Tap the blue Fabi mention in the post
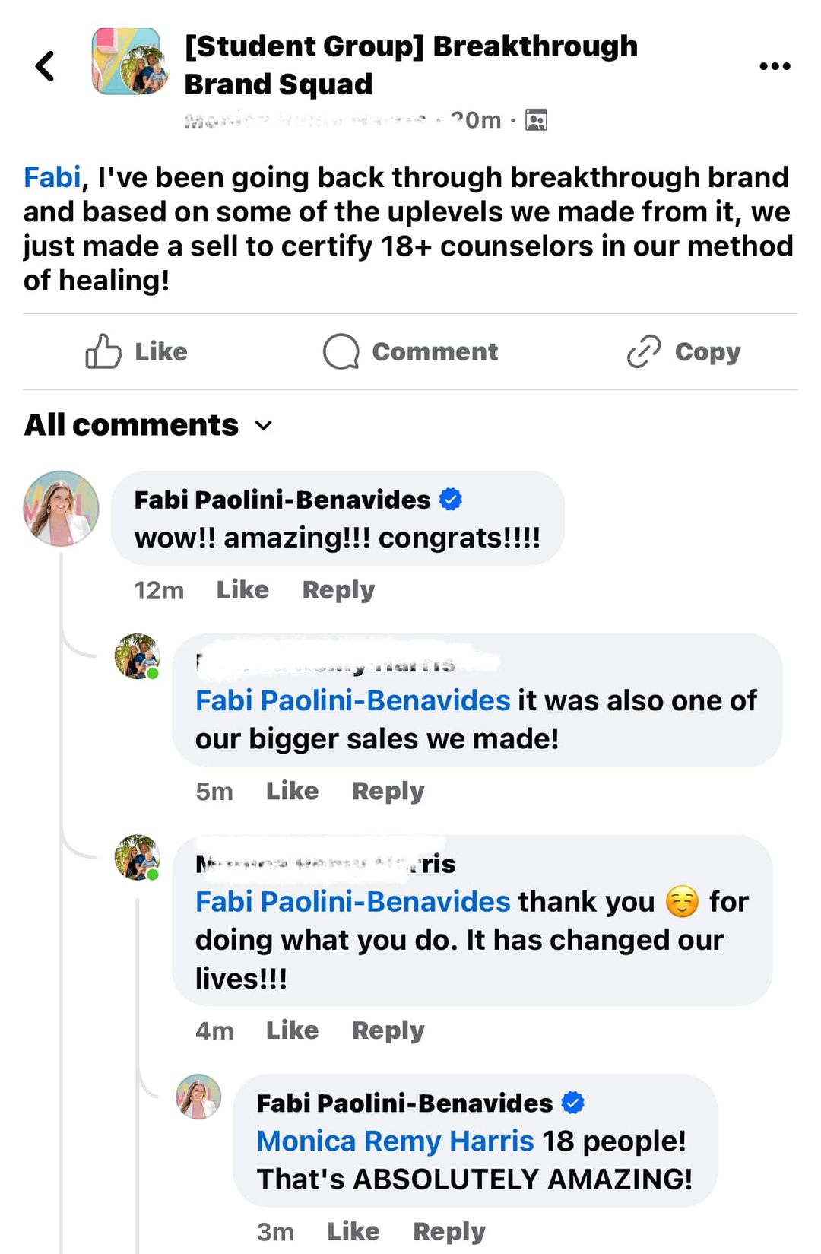The image size is (821, 1254). pos(52,177)
